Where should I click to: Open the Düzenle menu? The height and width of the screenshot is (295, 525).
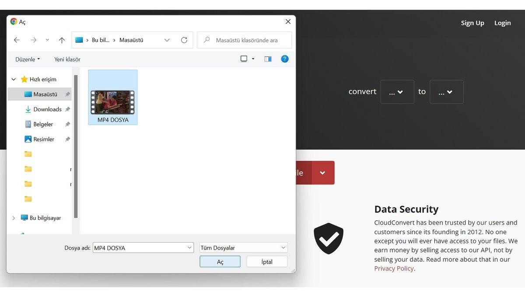(27, 59)
